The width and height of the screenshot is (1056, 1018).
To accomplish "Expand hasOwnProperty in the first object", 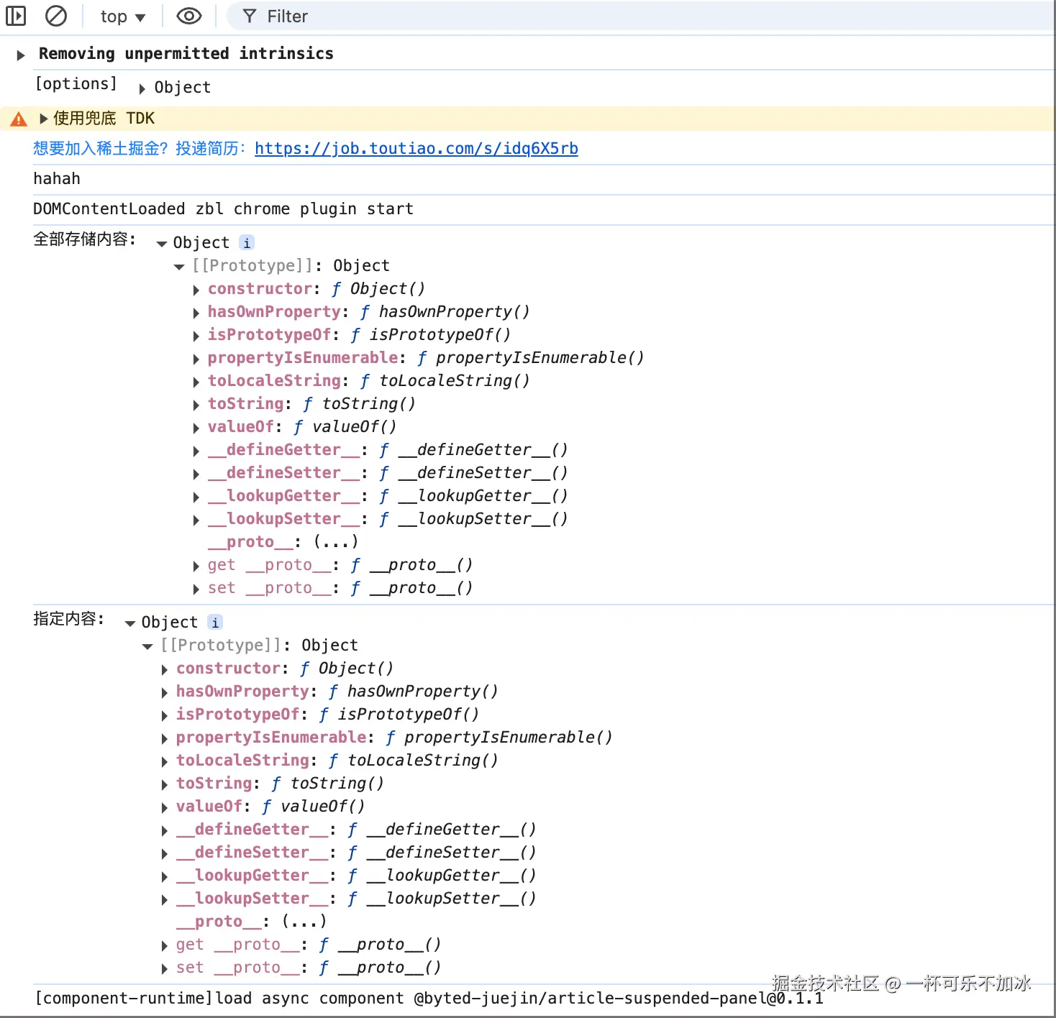I will (x=196, y=313).
